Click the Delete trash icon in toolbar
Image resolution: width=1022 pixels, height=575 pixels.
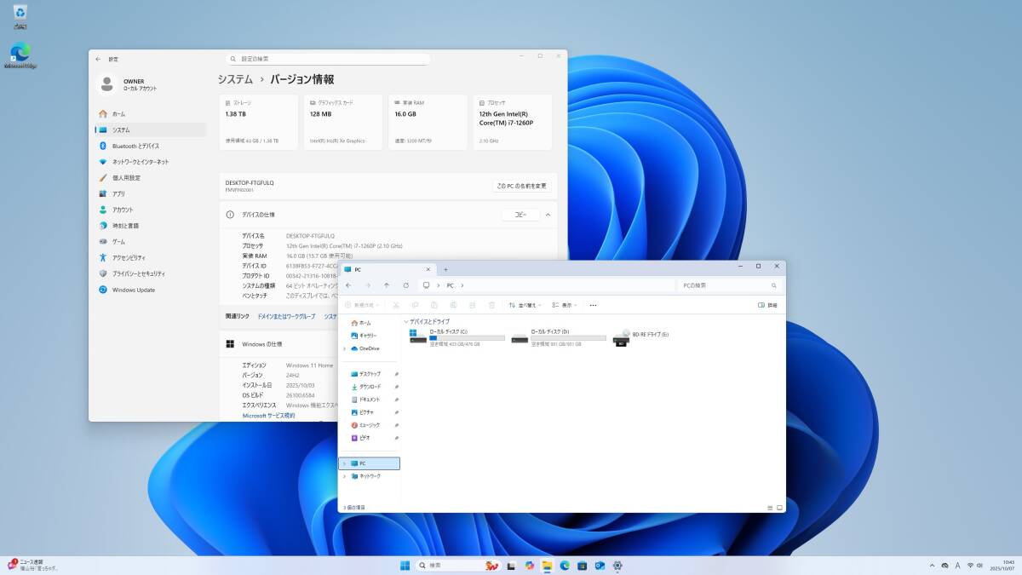(491, 305)
